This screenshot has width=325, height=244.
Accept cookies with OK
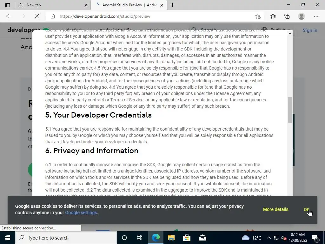307,209
